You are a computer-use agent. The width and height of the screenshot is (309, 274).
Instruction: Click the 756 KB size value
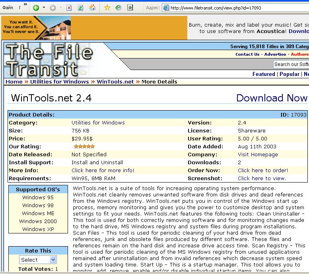click(x=80, y=131)
